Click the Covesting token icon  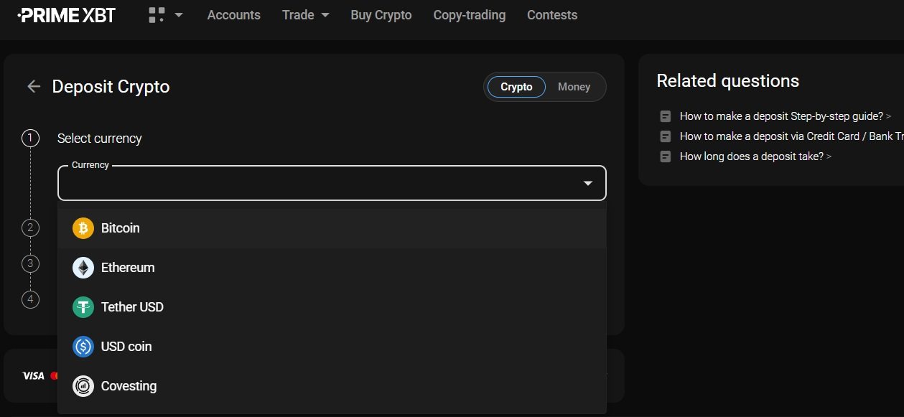83,386
